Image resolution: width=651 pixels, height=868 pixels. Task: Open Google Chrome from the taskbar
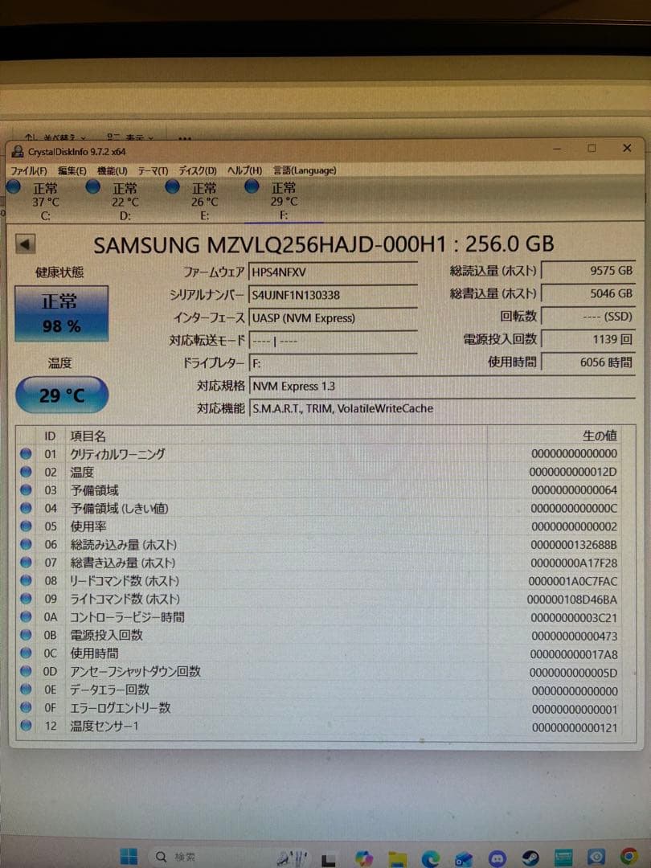pyautogui.click(x=628, y=856)
